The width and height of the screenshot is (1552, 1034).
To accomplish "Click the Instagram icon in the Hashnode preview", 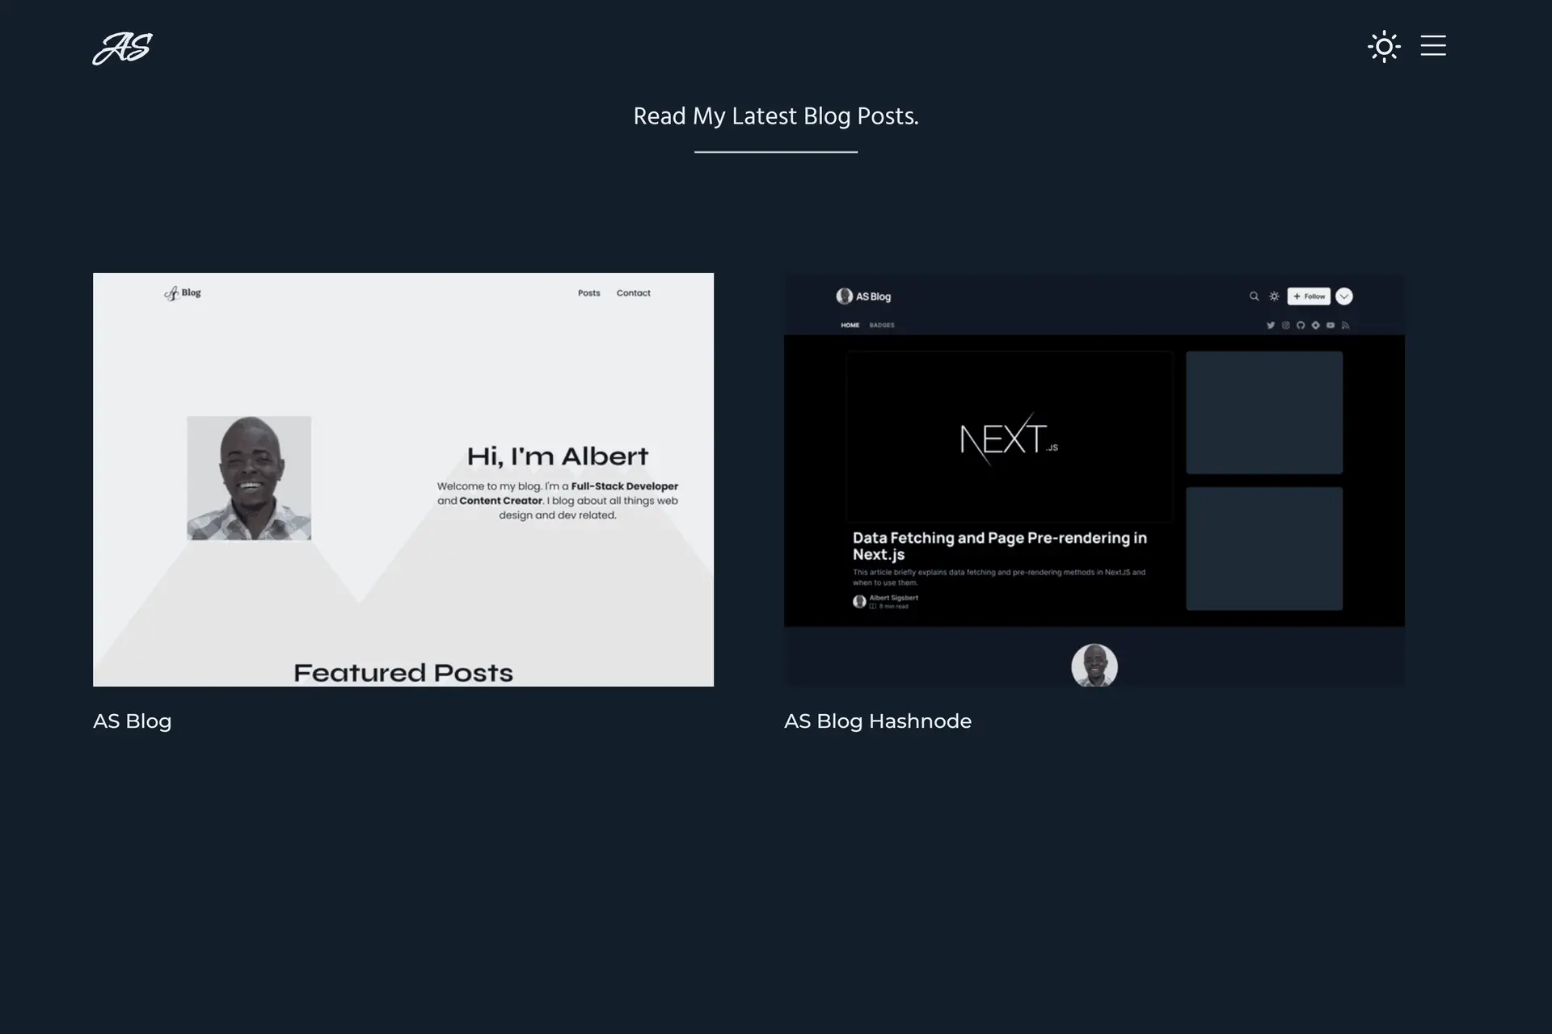I will coord(1285,326).
